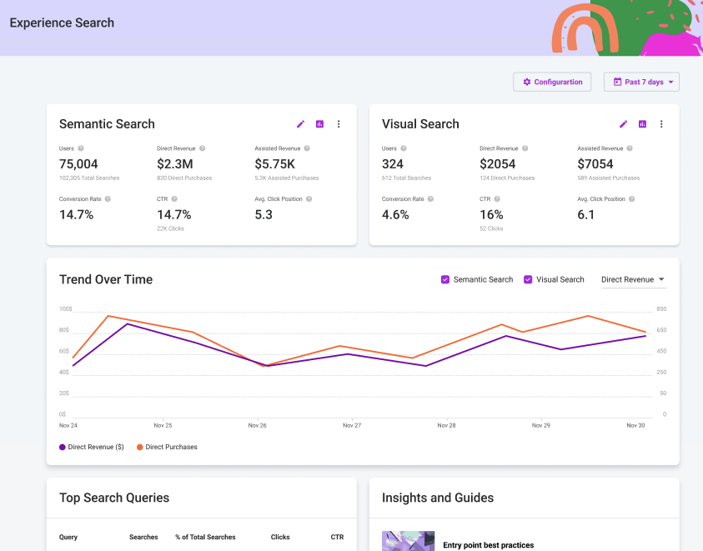Uncheck the Semantic Search checkbox above the chart
Image resolution: width=703 pixels, height=551 pixels.
tap(445, 279)
